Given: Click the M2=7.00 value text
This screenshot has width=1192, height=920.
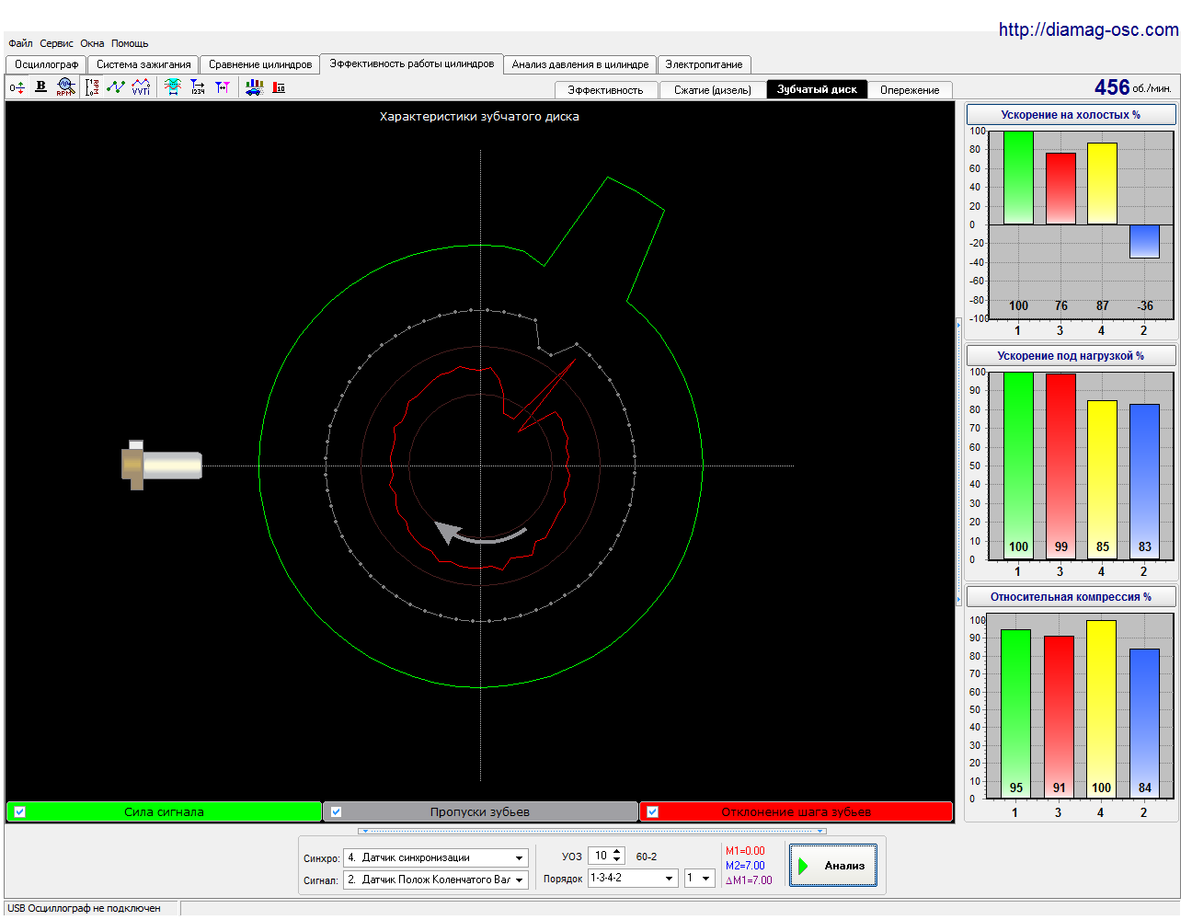Looking at the screenshot, I should [x=745, y=866].
